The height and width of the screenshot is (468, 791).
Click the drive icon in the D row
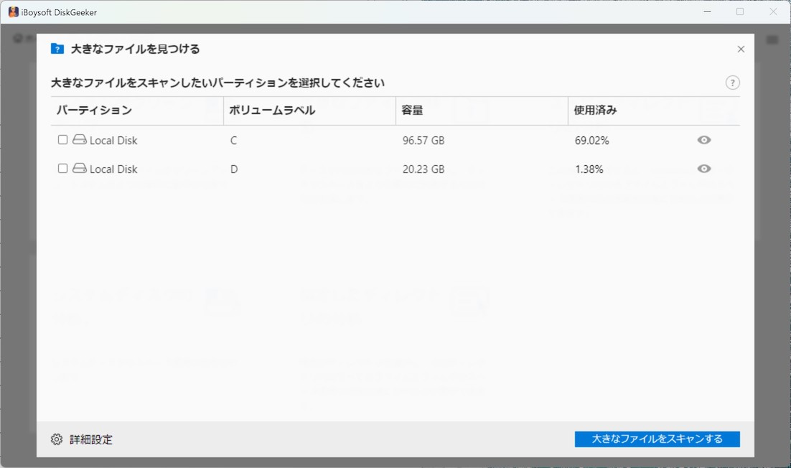tap(79, 169)
